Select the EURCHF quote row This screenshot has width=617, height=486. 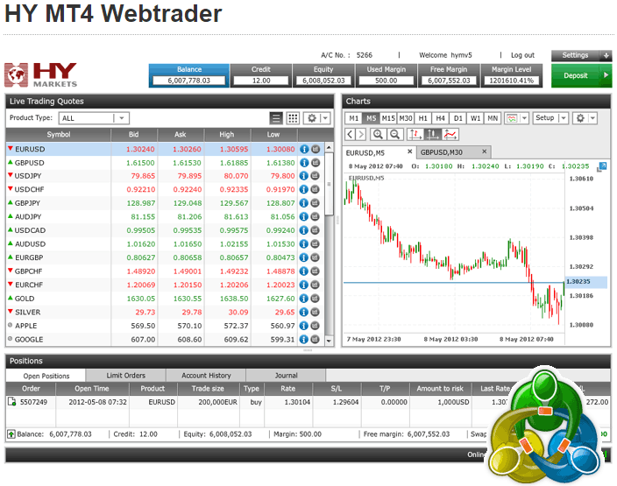point(165,285)
